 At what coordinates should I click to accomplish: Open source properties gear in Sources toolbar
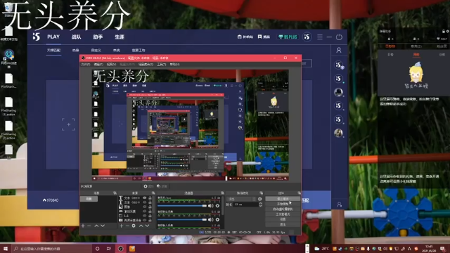(x=134, y=226)
